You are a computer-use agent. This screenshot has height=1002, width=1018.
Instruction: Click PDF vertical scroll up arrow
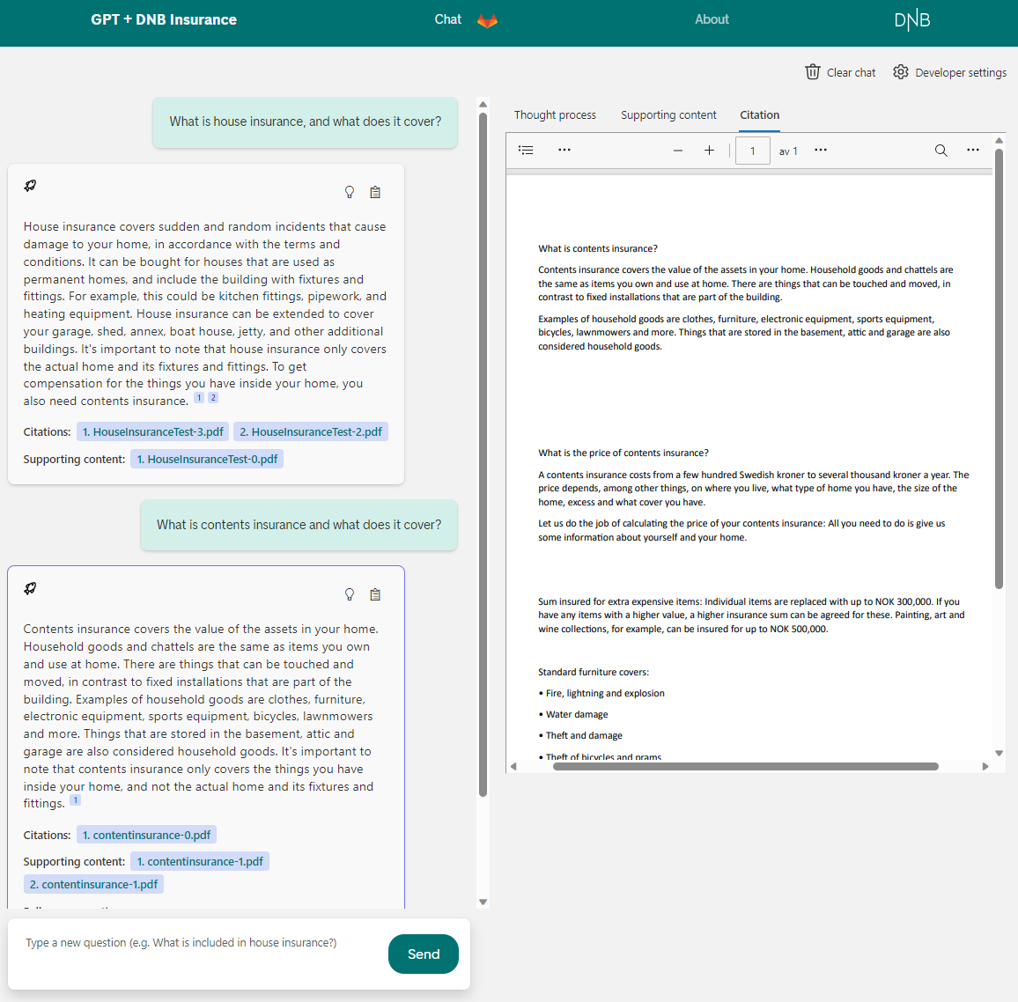click(1000, 140)
